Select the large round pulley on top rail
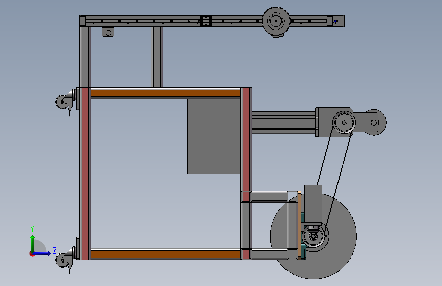 pyautogui.click(x=276, y=21)
